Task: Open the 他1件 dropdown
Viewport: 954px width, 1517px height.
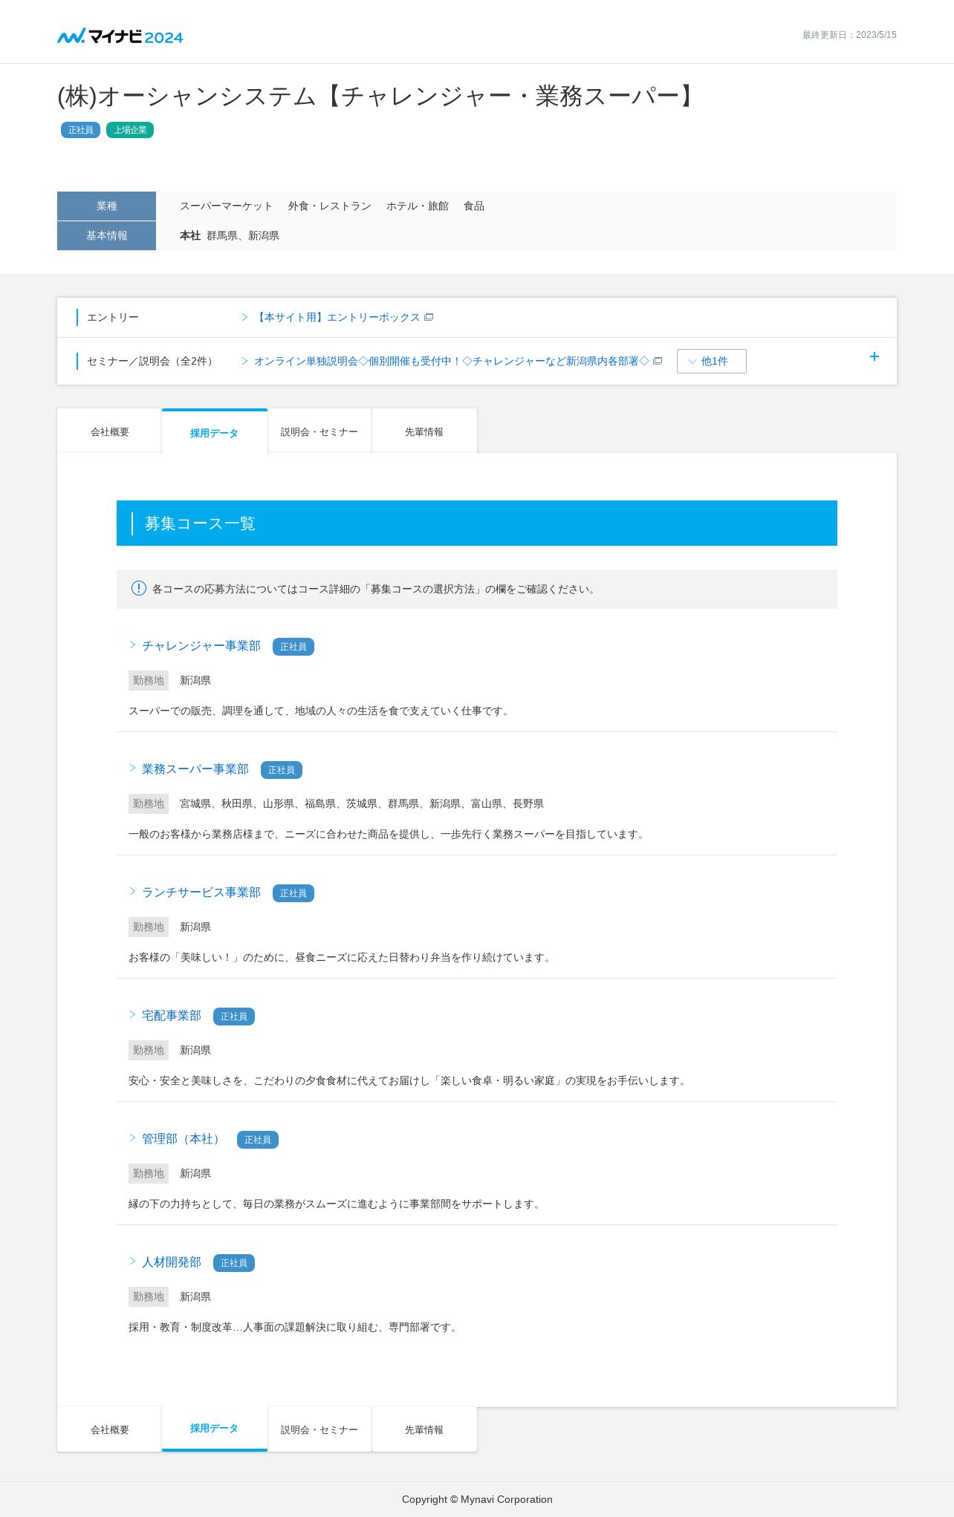Action: click(x=712, y=361)
